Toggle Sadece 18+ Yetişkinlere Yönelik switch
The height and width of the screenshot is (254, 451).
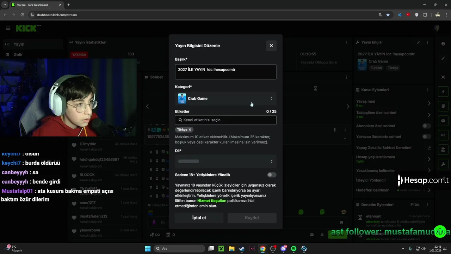pyautogui.click(x=272, y=175)
